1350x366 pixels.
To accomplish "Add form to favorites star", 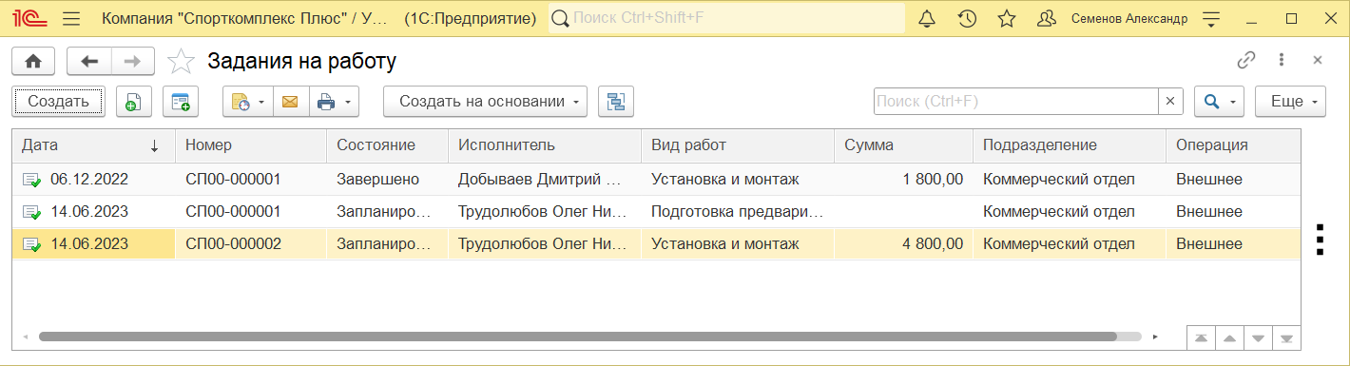I will [x=181, y=62].
